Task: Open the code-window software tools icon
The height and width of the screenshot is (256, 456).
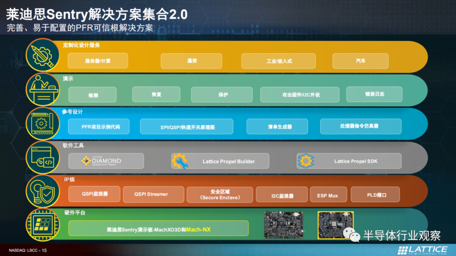Action: point(43,158)
